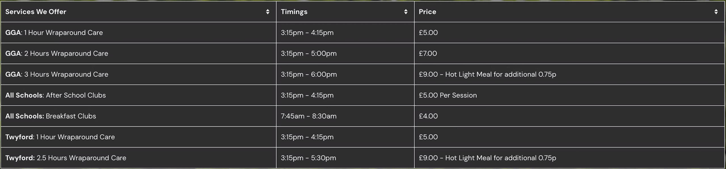Click GGA: 2 Hours Wraparound Care cell
The width and height of the screenshot is (726, 169).
[x=57, y=53]
